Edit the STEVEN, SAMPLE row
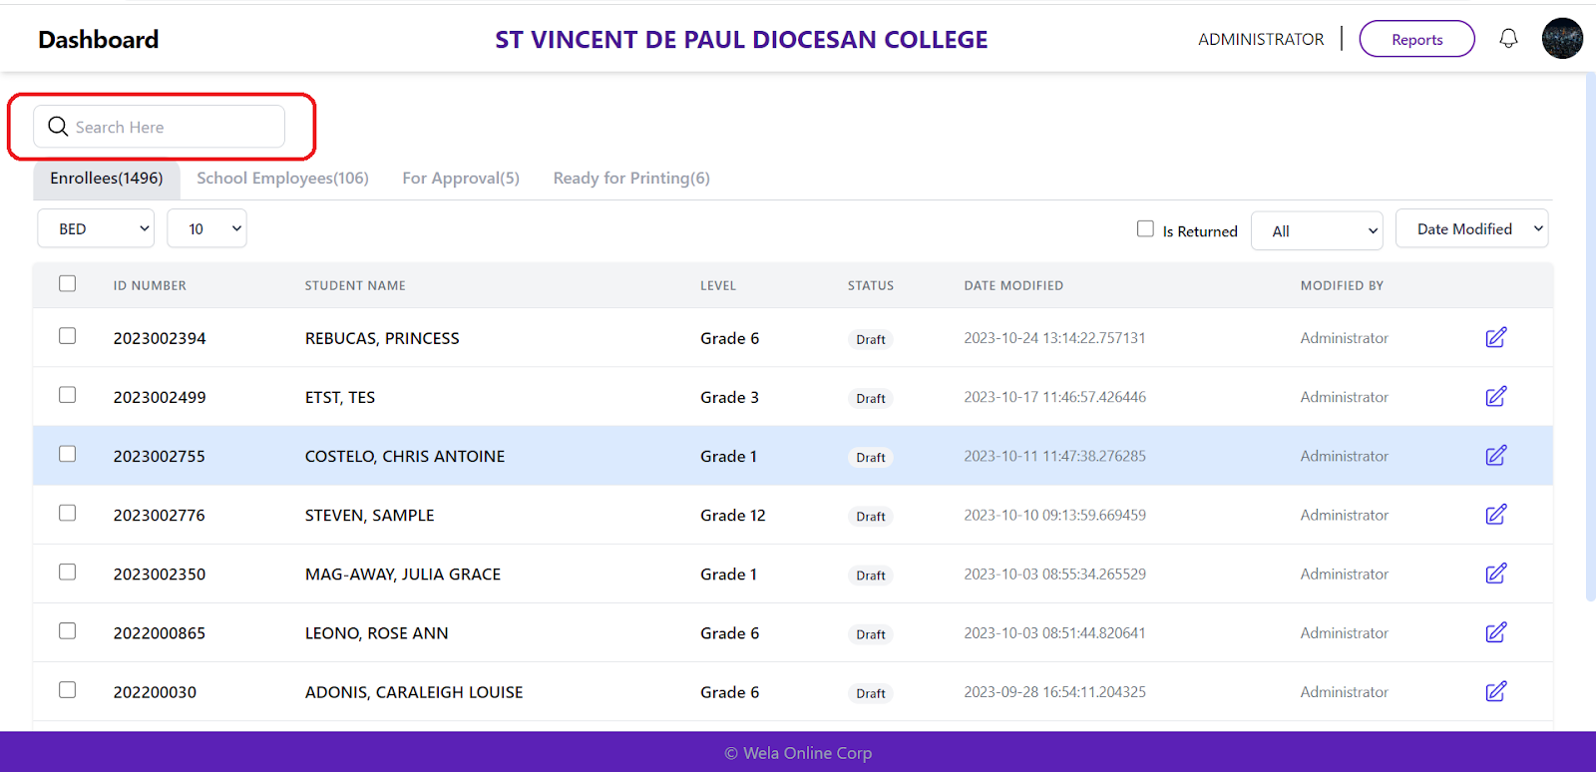The width and height of the screenshot is (1596, 772). 1495,515
